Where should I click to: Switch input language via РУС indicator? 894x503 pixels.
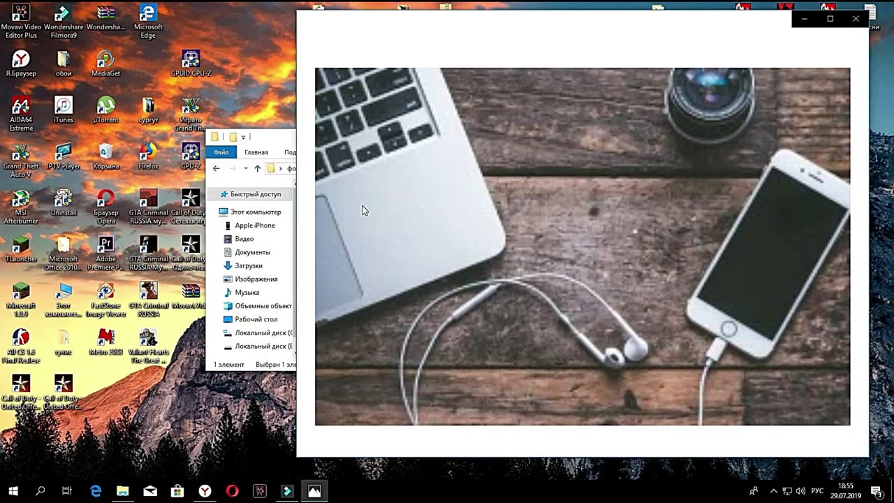click(817, 491)
